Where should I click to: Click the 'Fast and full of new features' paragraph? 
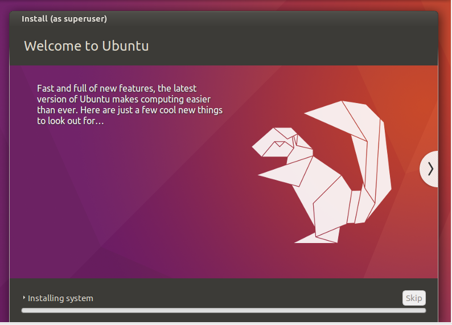pos(130,105)
